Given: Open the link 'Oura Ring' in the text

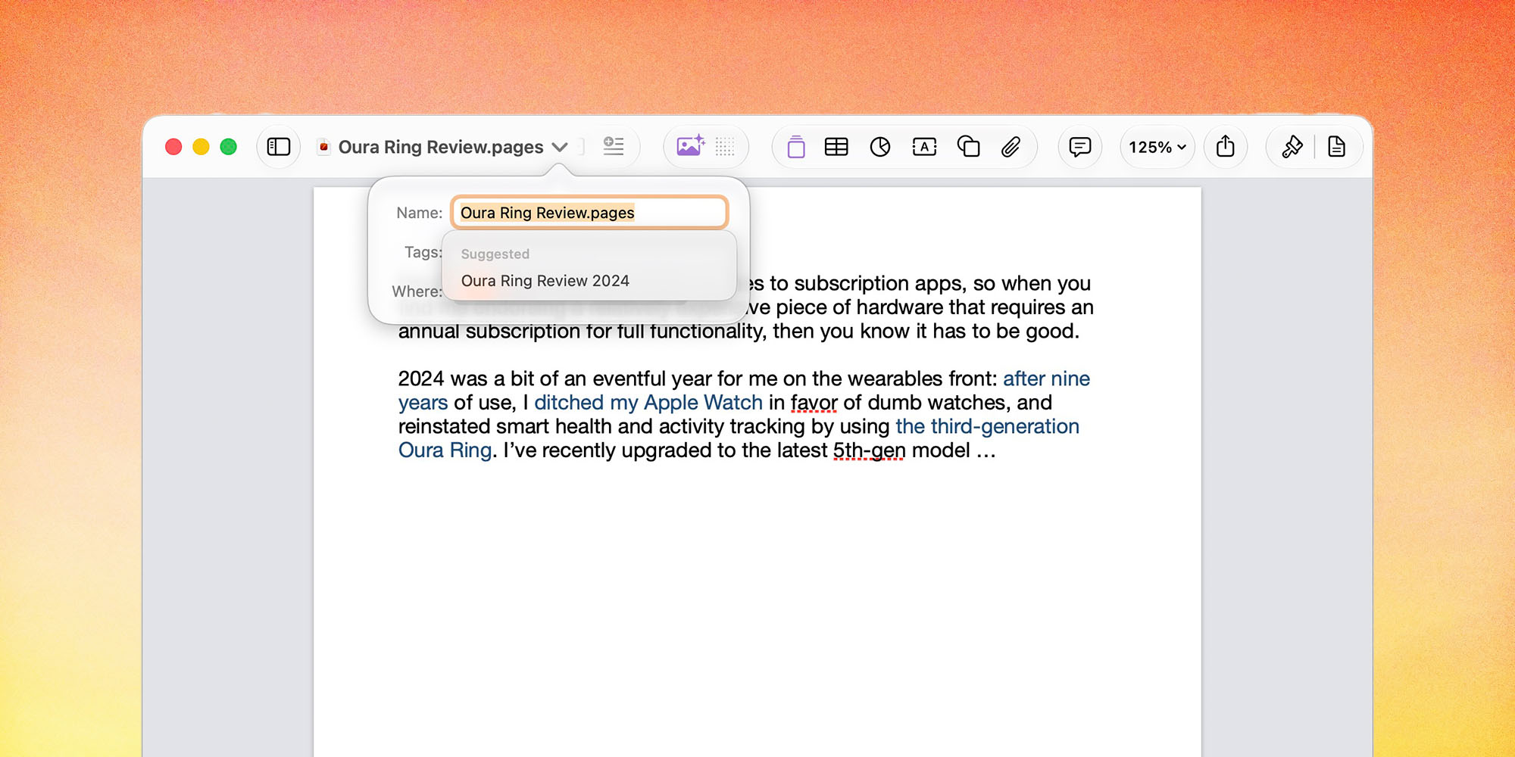Looking at the screenshot, I should pos(445,450).
